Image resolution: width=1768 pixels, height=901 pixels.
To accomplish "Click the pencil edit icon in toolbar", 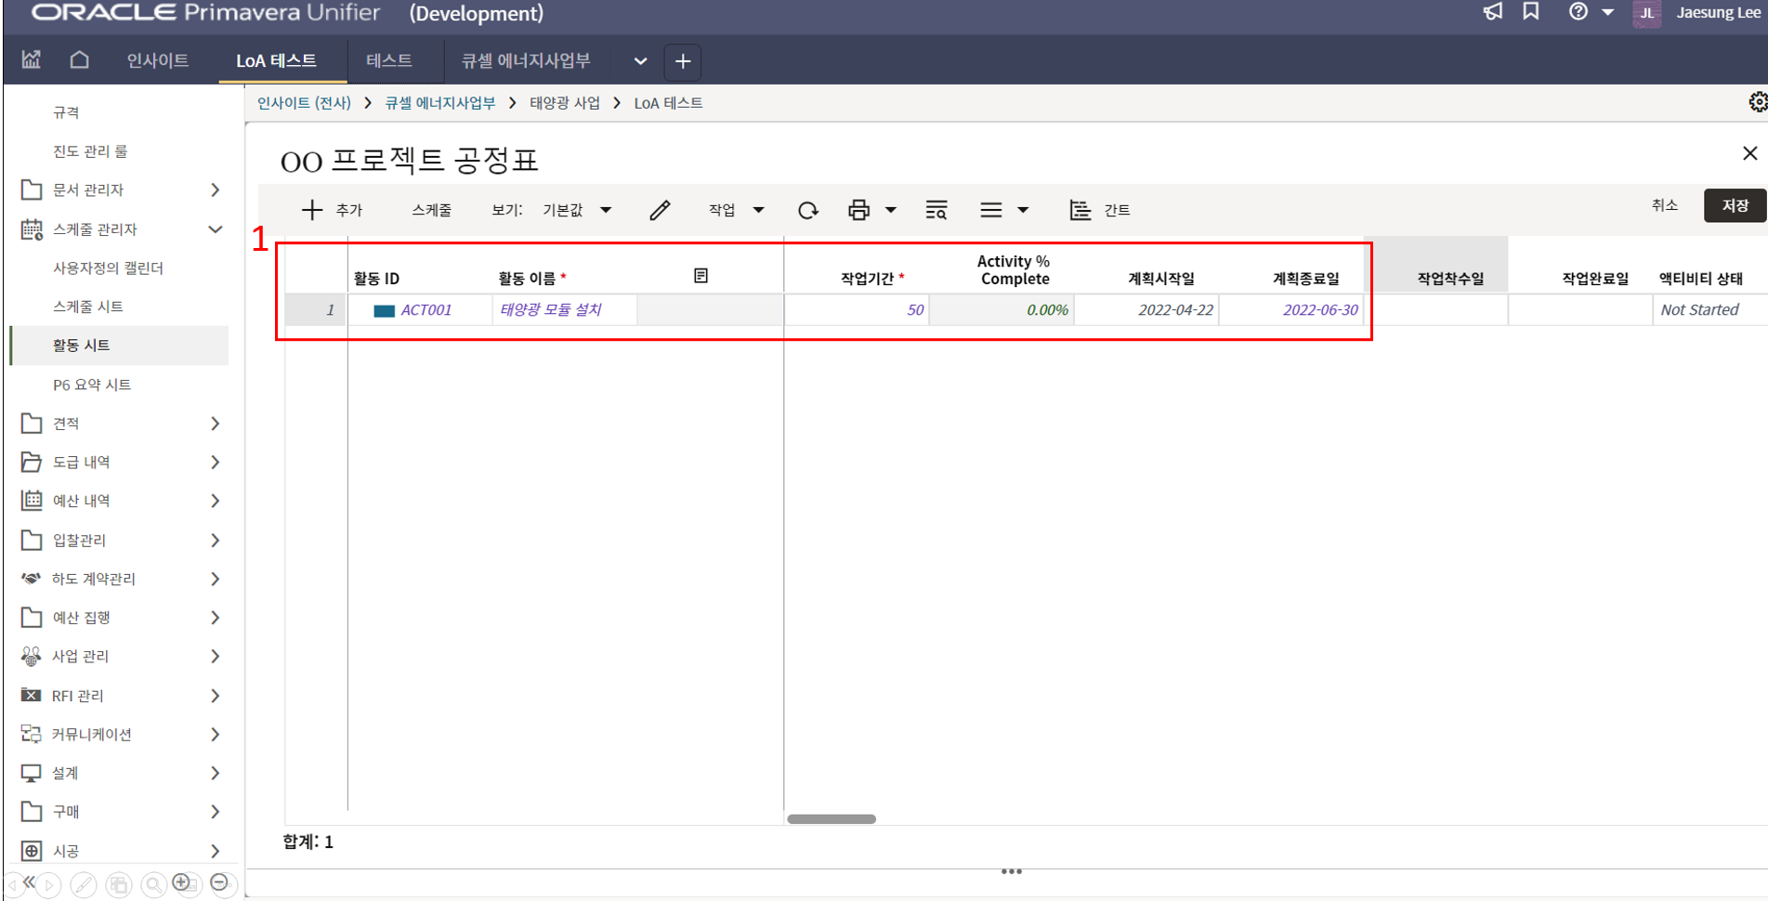I will pos(660,210).
